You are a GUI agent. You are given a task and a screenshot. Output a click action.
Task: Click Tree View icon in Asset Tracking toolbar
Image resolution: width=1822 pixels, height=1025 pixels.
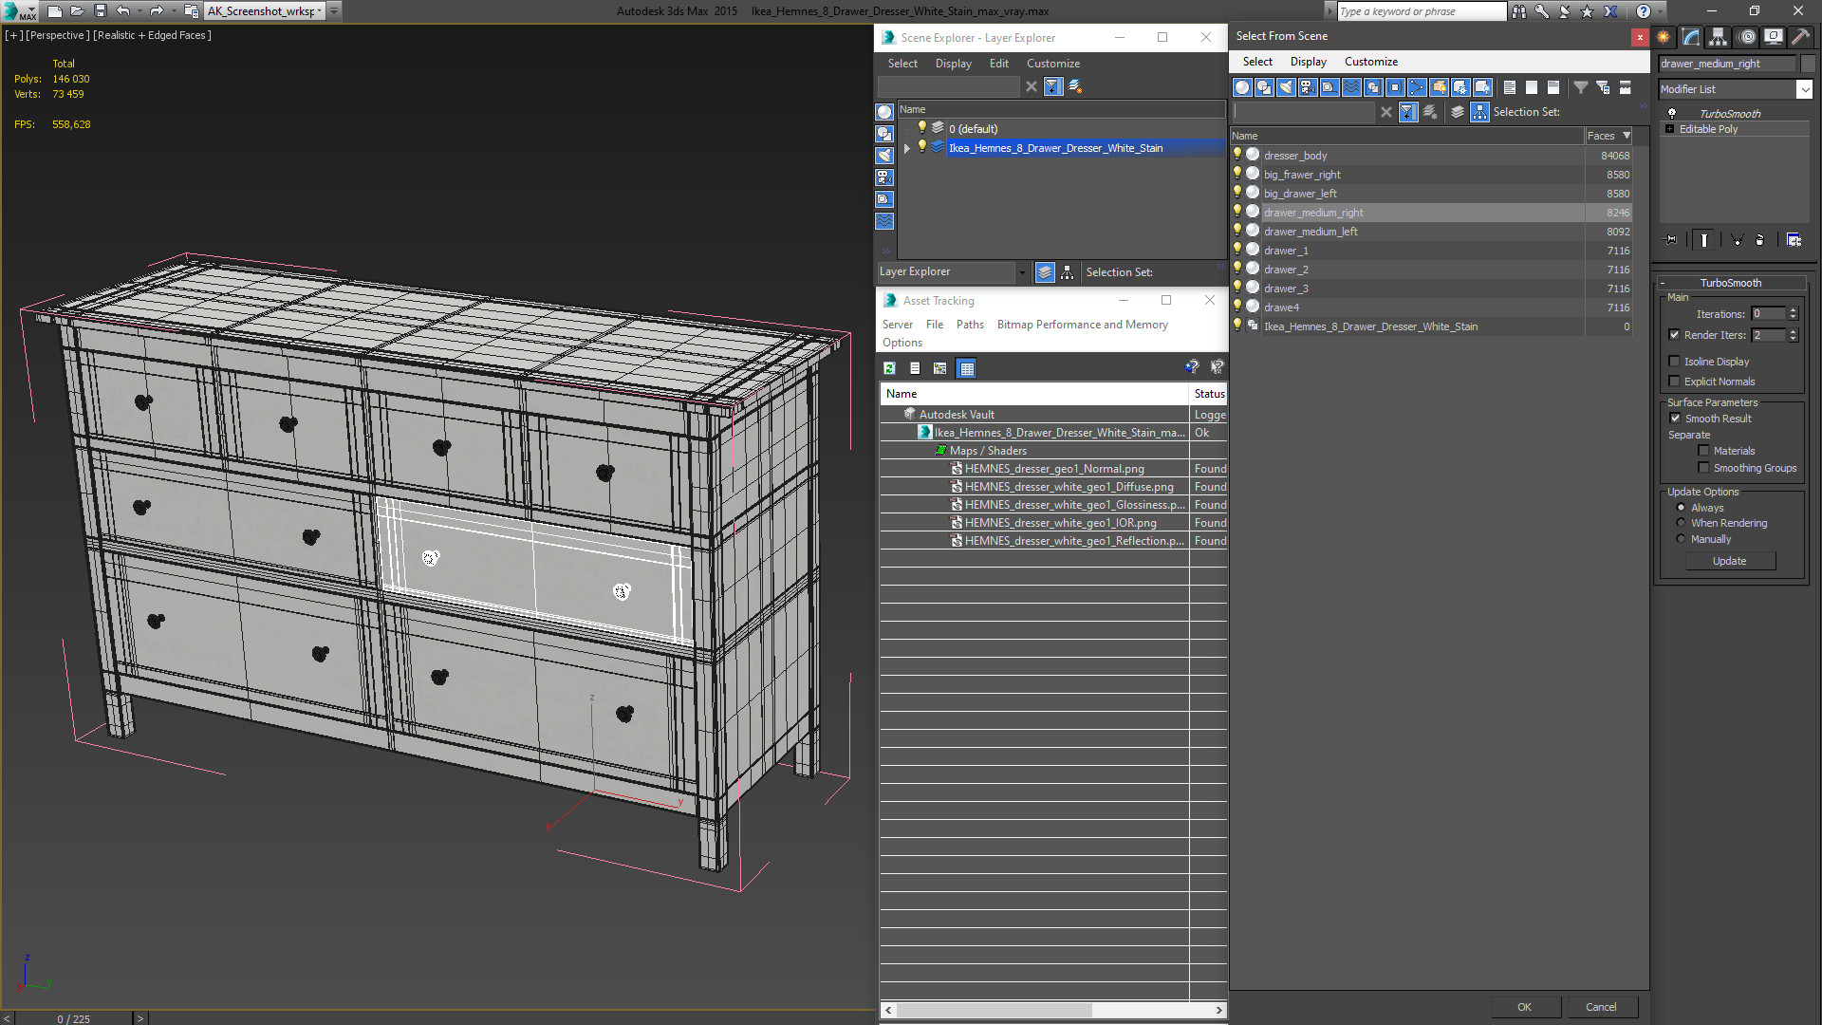(x=939, y=368)
